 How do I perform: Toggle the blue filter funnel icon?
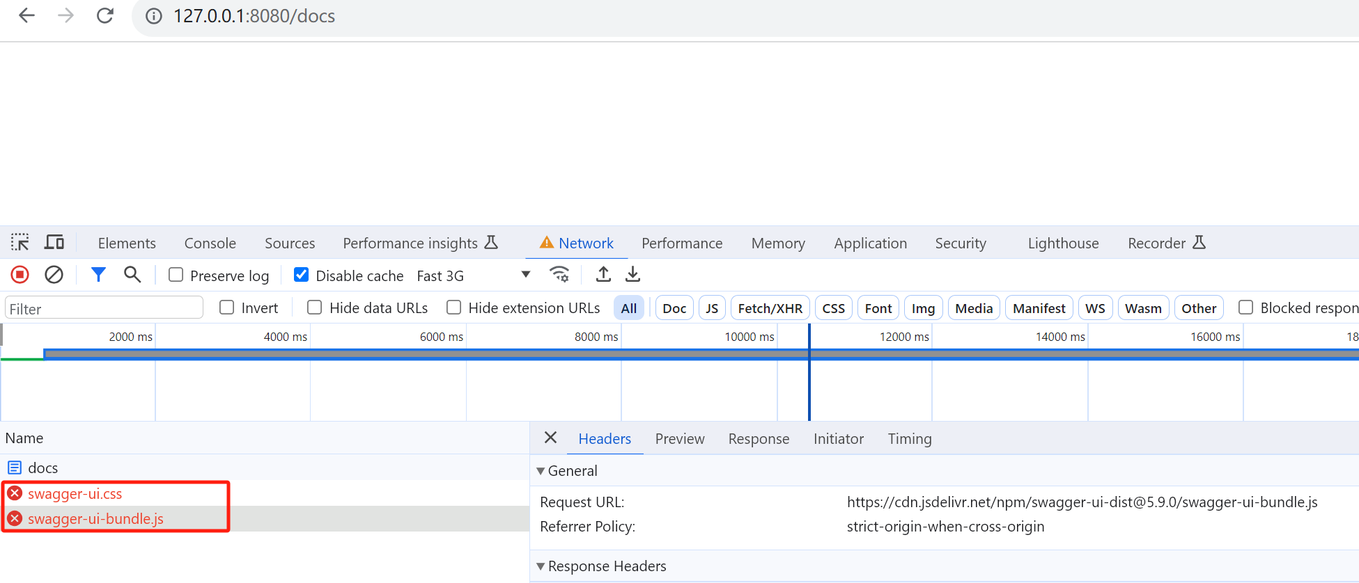point(98,275)
